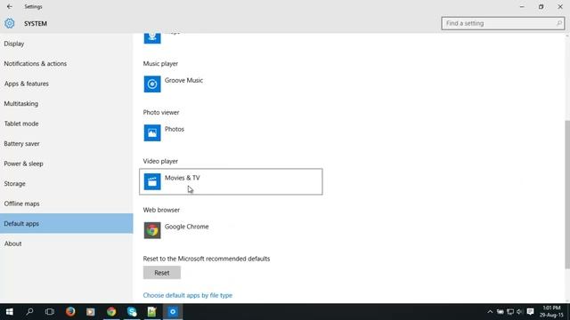Viewport: 570px width, 320px height.
Task: Click the Google Chrome browser icon
Action: click(x=152, y=230)
